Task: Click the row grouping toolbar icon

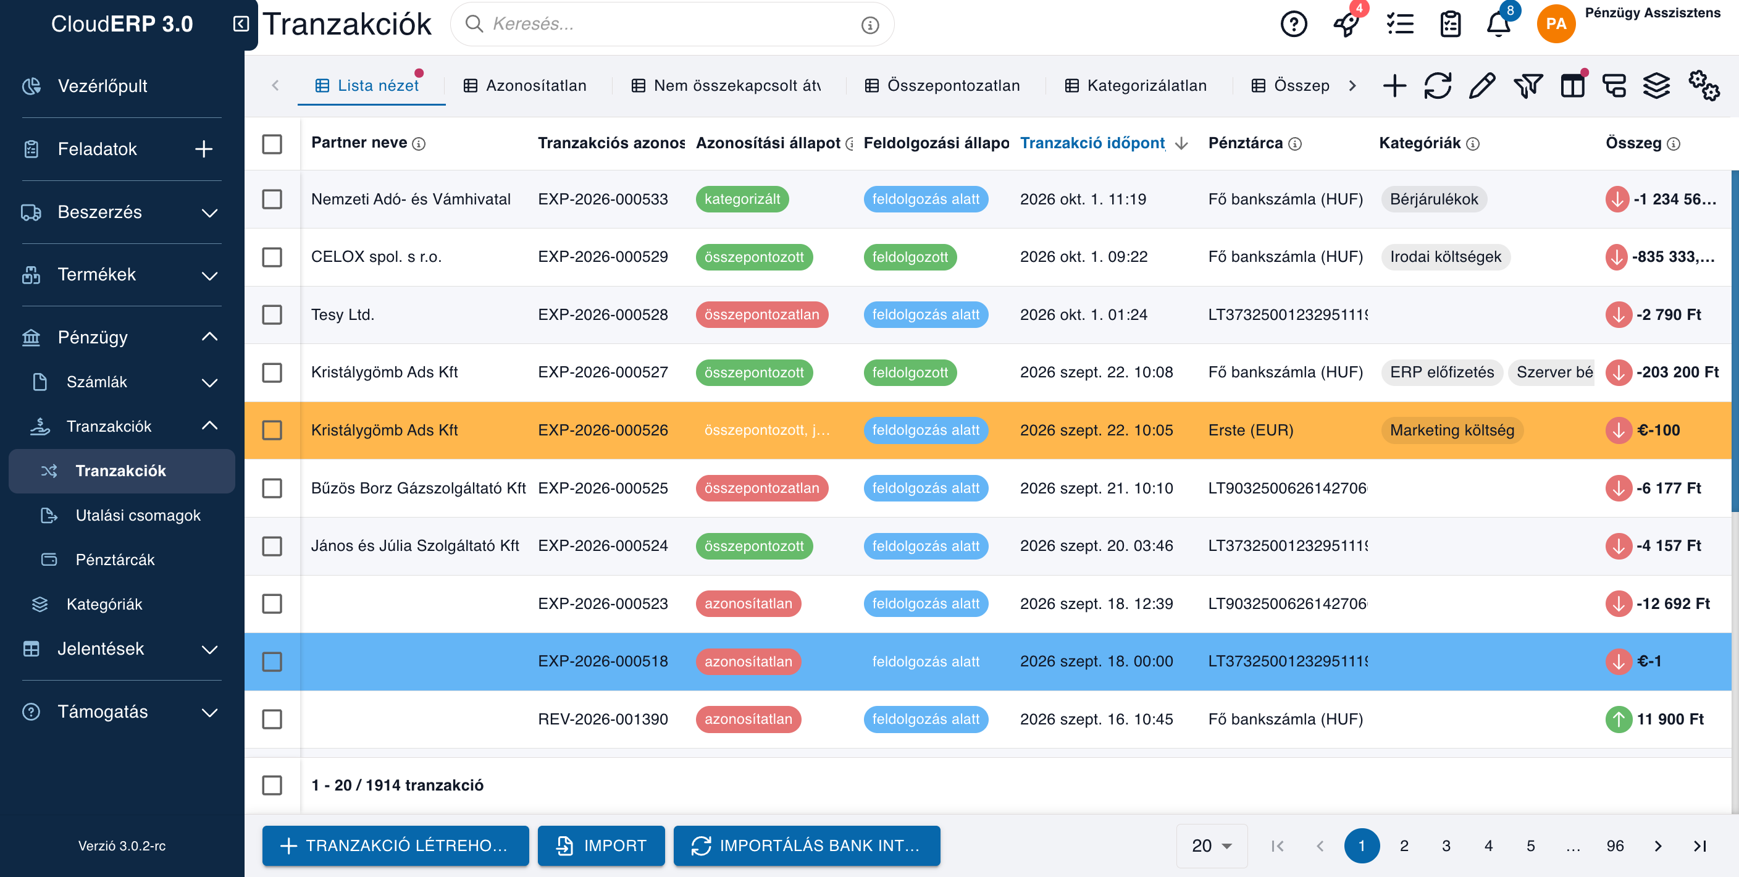Action: [1614, 86]
